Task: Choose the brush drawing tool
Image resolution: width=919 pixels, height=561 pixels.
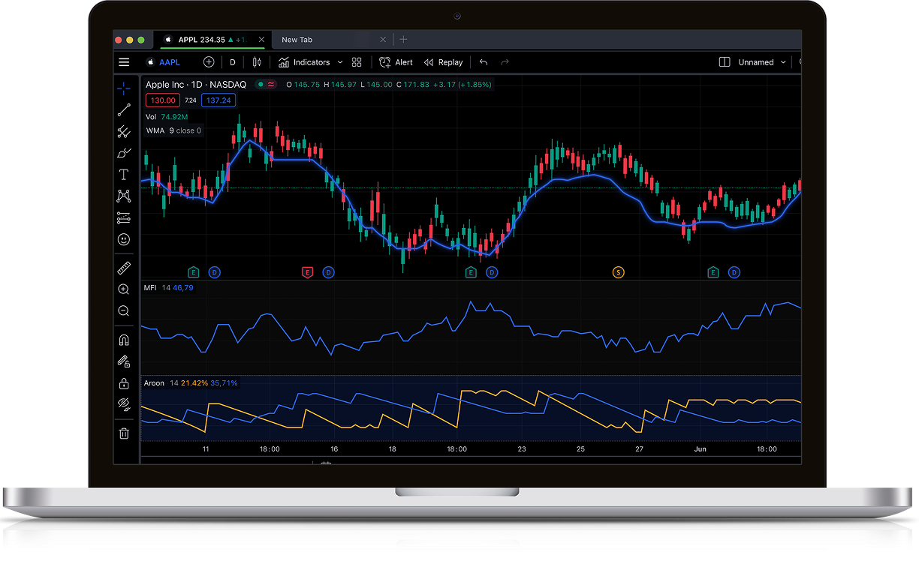Action: (x=124, y=153)
